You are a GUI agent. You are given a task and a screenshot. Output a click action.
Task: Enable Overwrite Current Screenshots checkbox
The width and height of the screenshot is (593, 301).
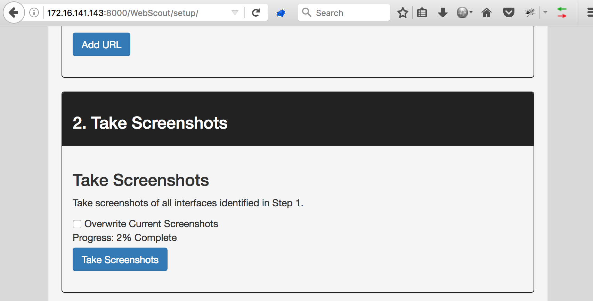tap(77, 224)
